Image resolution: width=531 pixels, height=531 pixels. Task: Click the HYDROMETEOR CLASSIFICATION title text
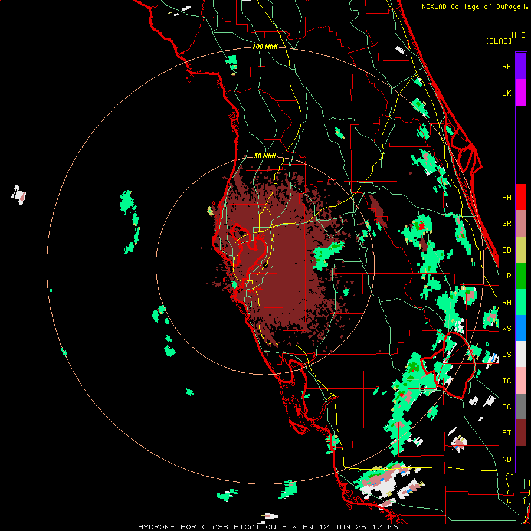point(207,527)
